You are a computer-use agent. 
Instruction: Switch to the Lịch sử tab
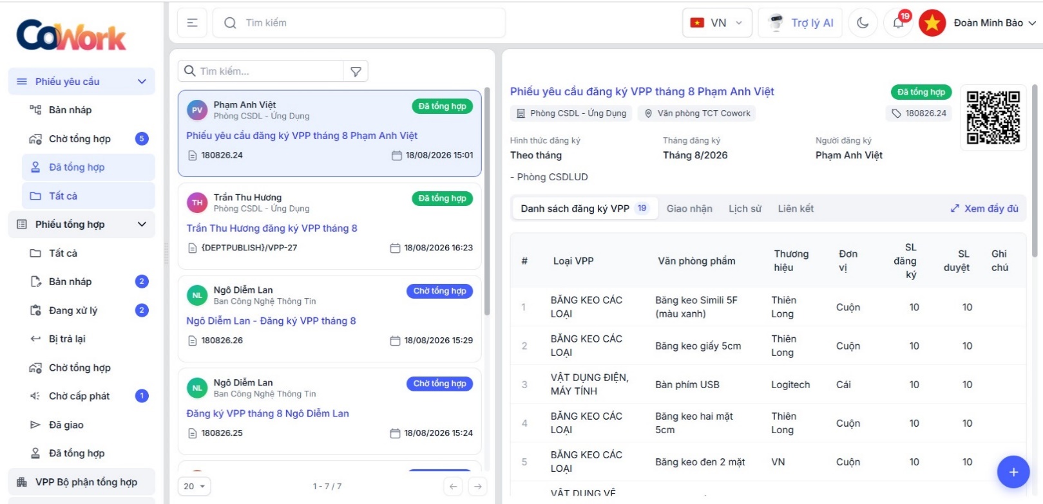pos(745,209)
